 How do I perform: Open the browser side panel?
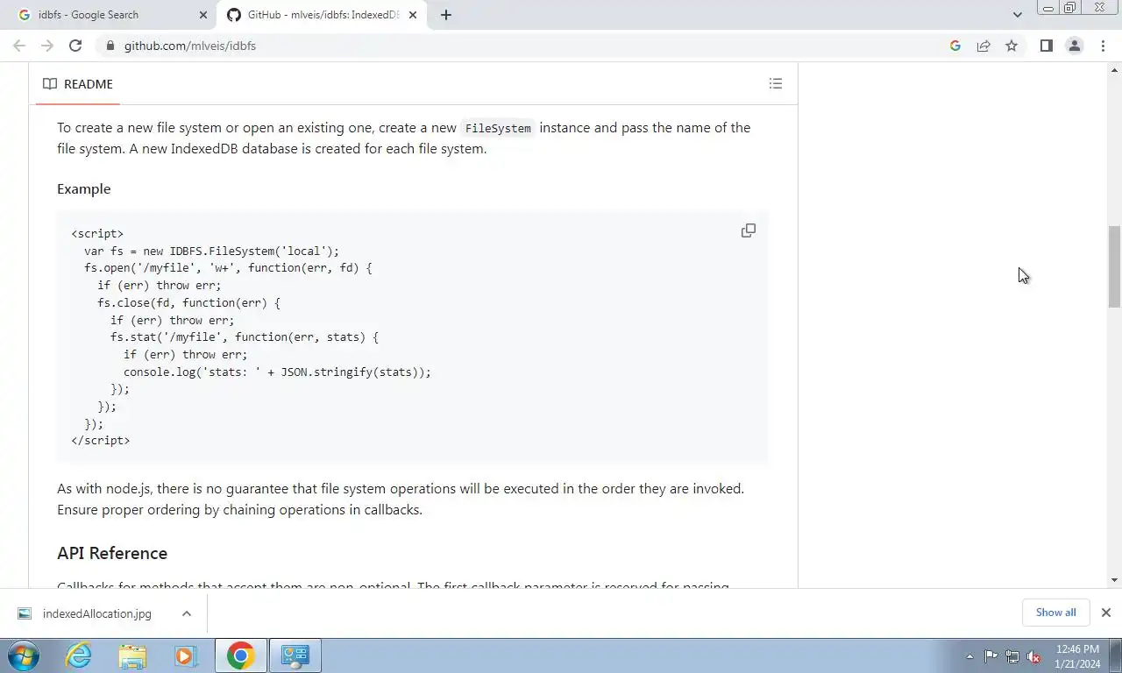point(1046,46)
